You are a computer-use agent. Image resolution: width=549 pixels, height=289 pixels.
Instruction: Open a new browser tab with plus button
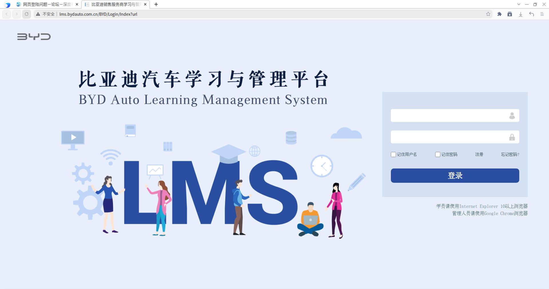[x=156, y=4]
